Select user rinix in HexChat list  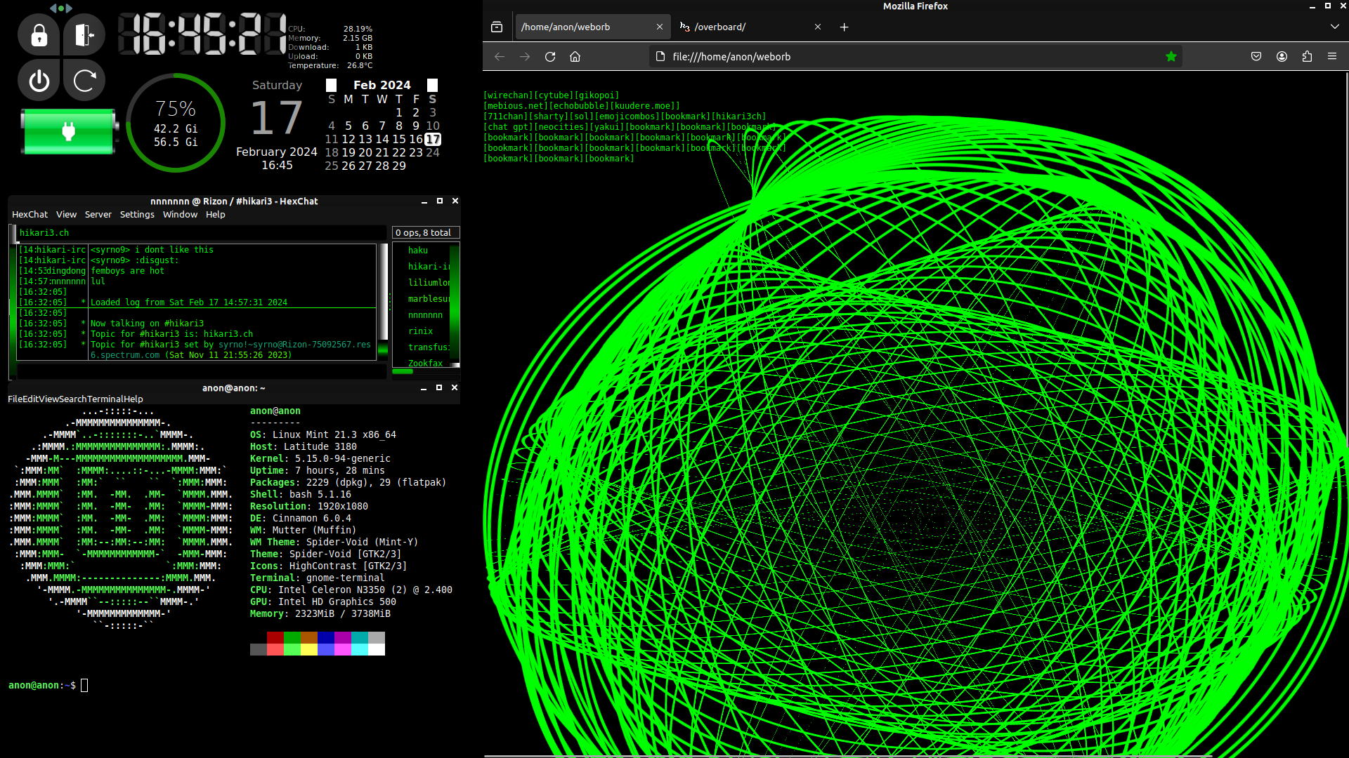click(x=420, y=331)
